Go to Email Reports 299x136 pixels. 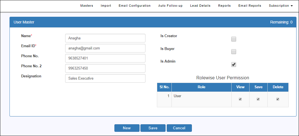tap(250, 6)
